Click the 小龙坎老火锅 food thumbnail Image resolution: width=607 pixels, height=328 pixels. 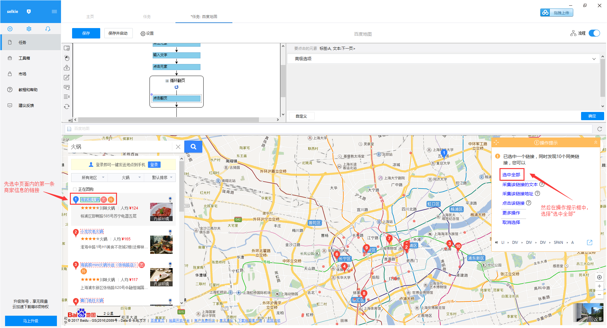161,245
